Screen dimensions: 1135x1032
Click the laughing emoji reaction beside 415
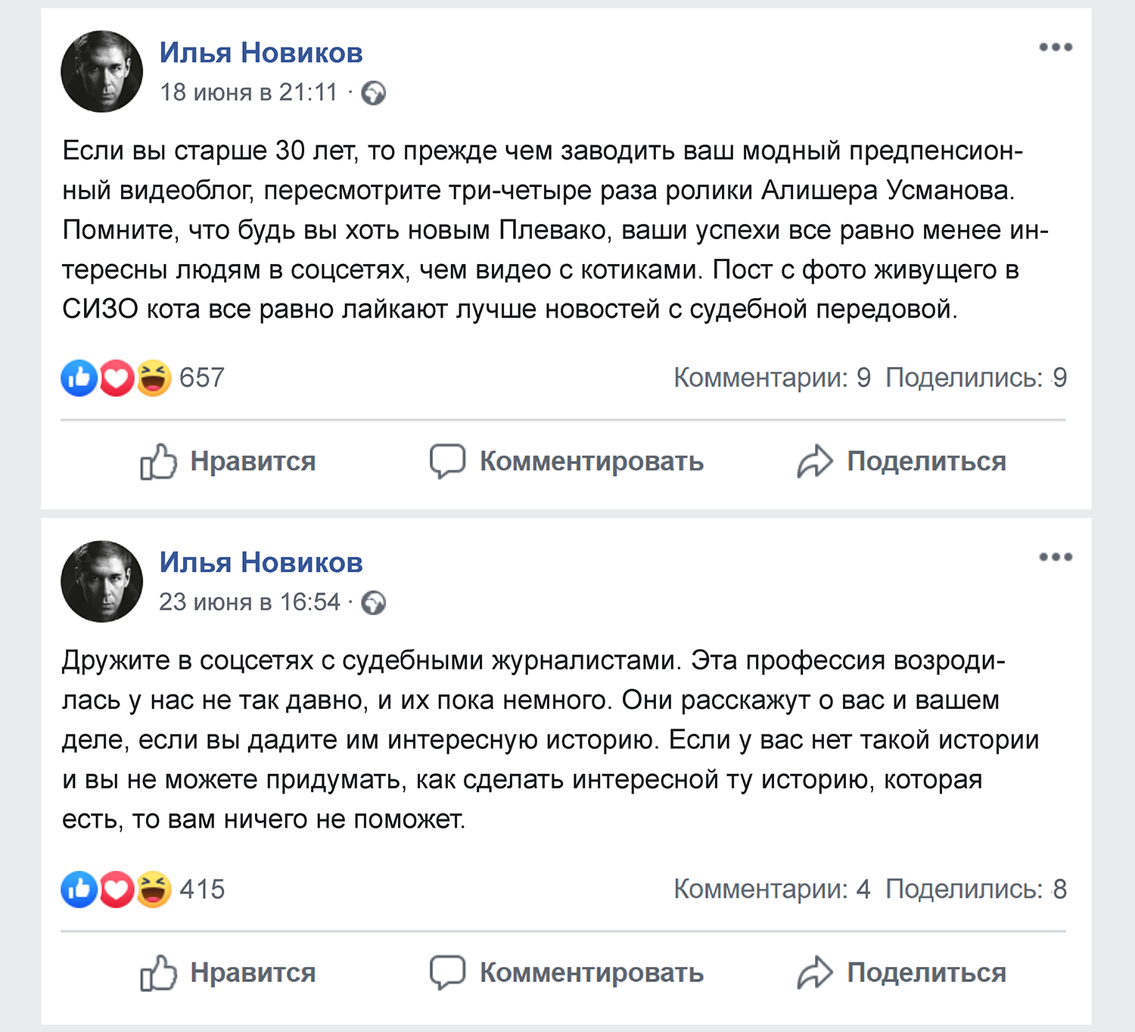point(154,889)
